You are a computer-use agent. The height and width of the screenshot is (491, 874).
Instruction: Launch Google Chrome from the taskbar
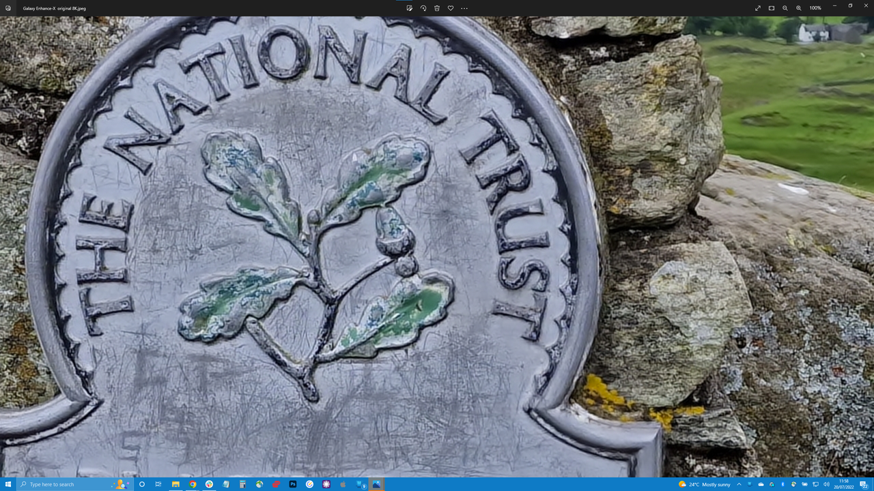[x=193, y=484]
